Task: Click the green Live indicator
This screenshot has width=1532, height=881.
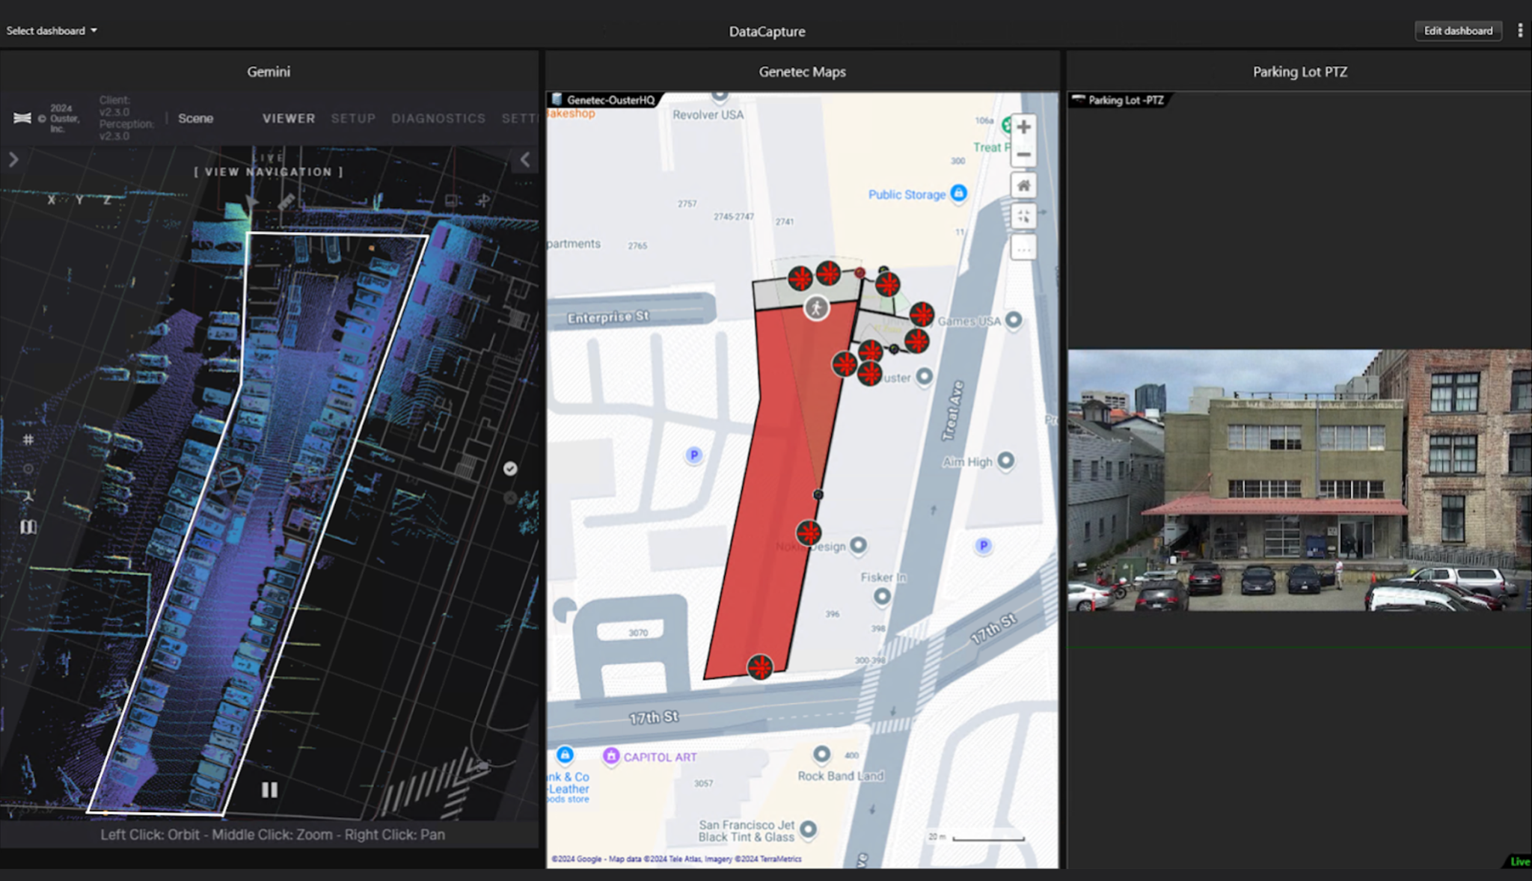Action: (x=1519, y=862)
